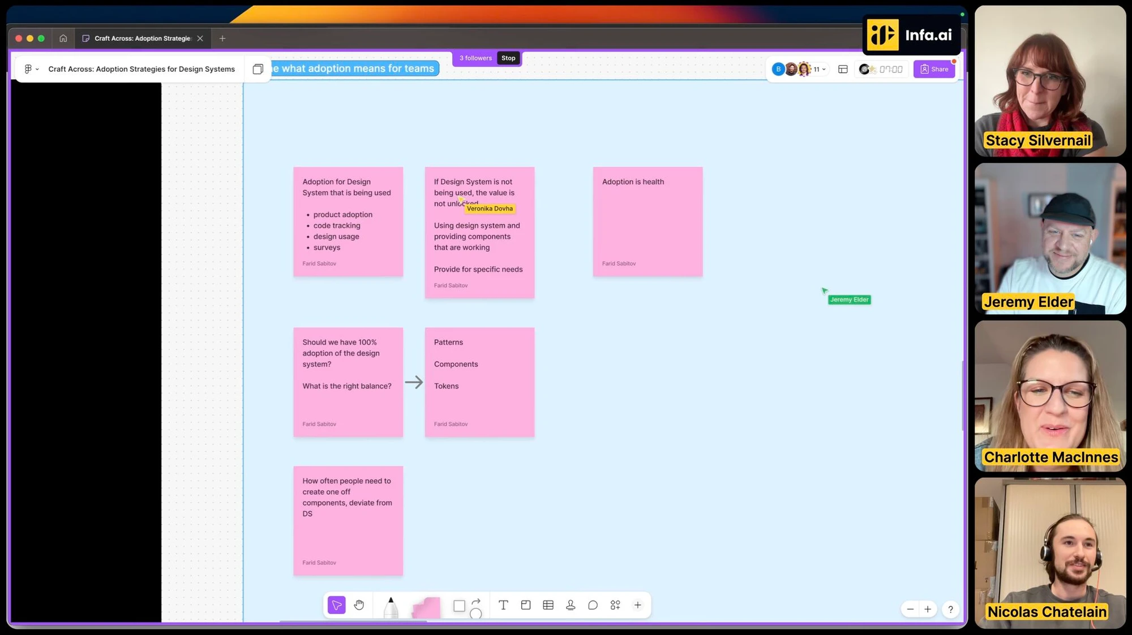Insert a section with the section tool
Viewport: 1132px width, 635px height.
pyautogui.click(x=526, y=605)
